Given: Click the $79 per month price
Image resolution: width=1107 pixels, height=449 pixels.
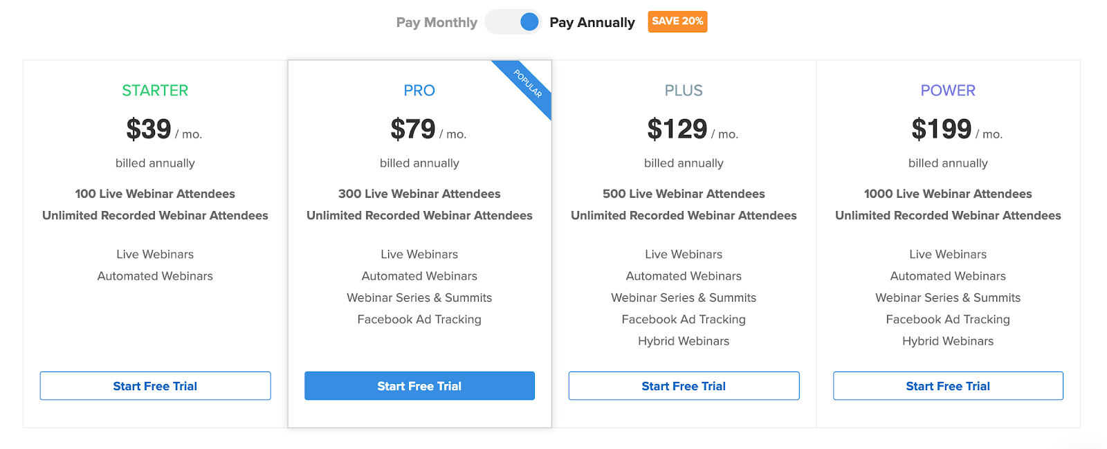Looking at the screenshot, I should pos(413,129).
